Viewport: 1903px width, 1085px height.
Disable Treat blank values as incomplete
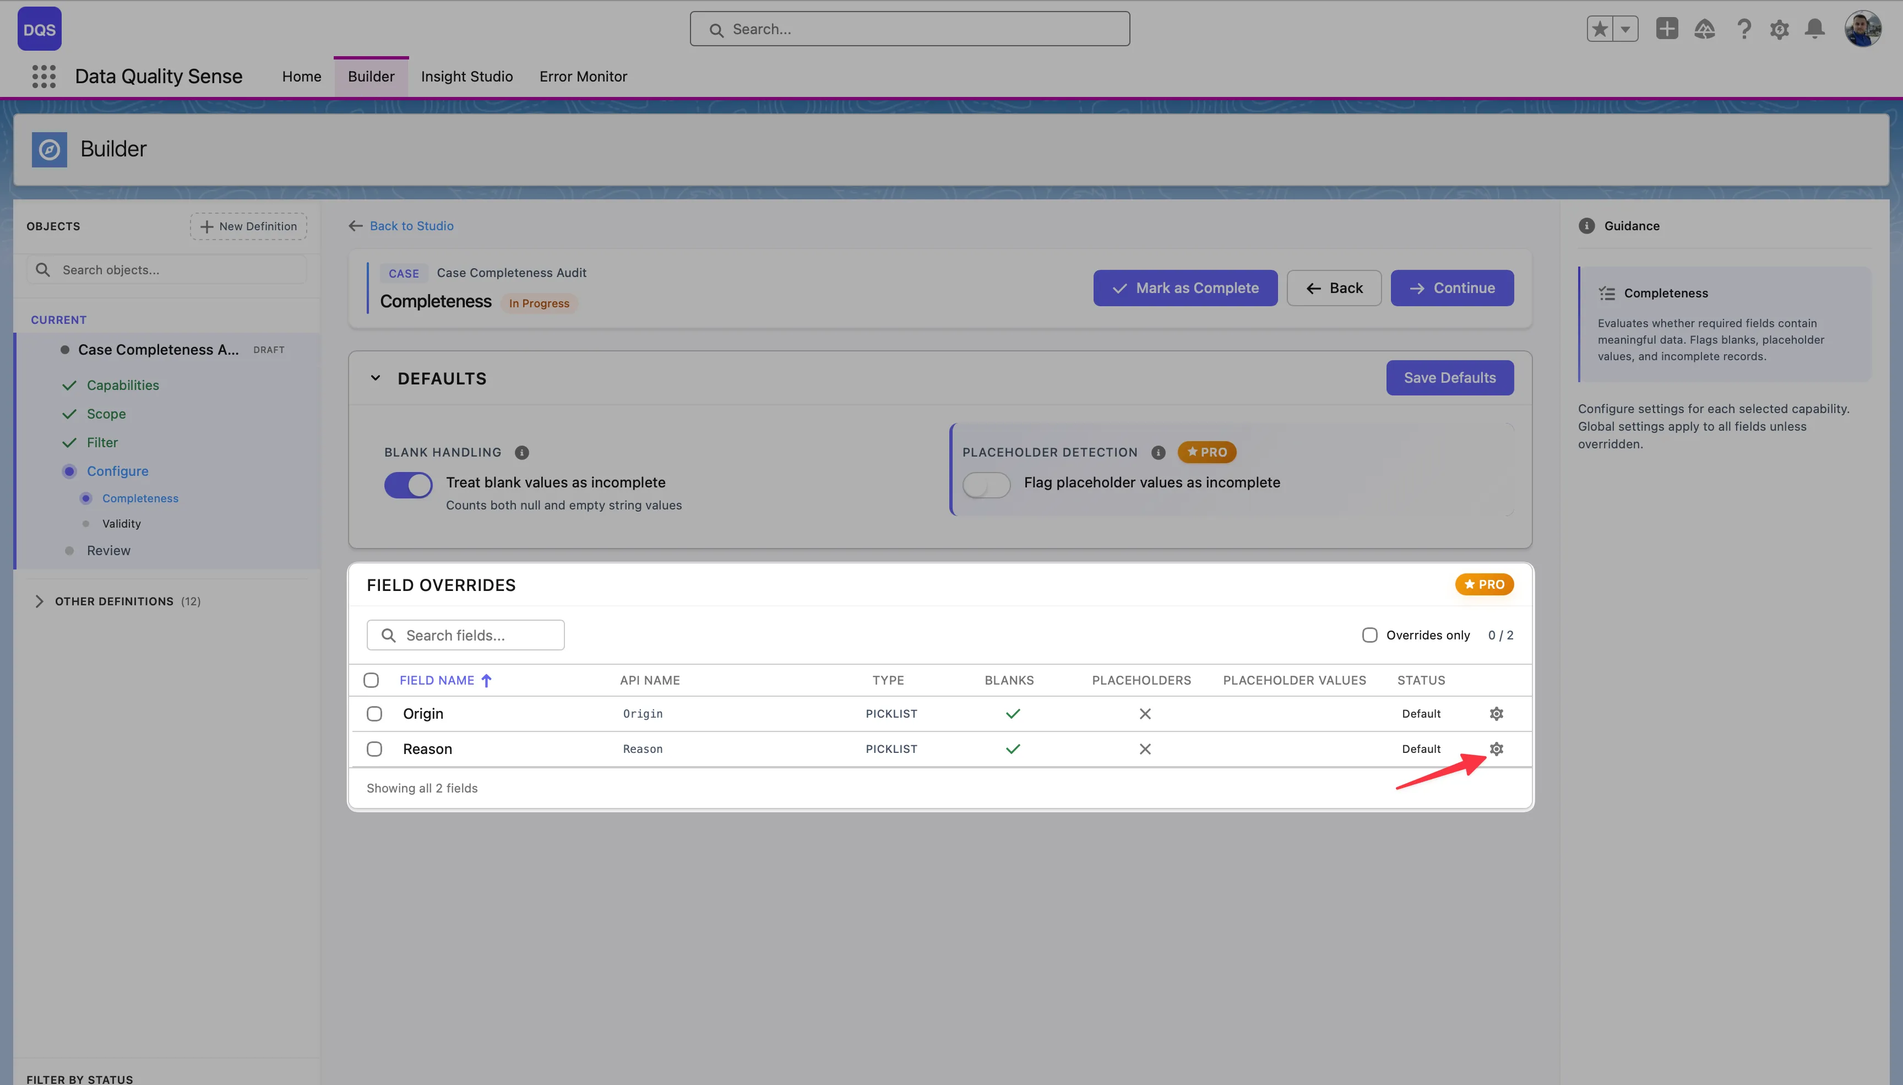click(407, 484)
